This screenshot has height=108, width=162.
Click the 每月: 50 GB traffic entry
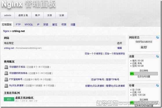point(138,61)
